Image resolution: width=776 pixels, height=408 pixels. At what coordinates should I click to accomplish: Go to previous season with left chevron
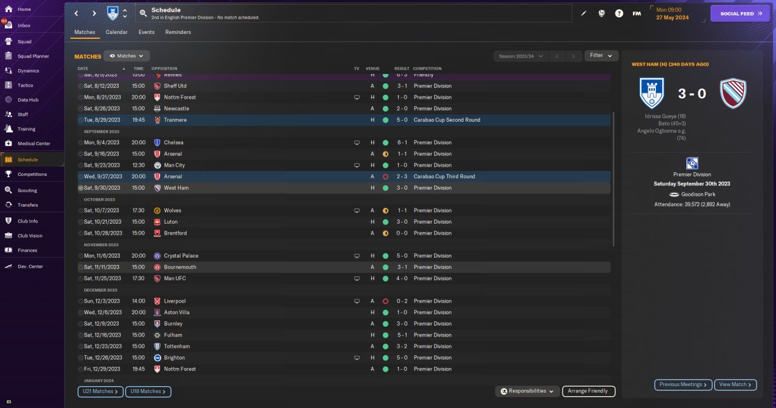(x=558, y=56)
